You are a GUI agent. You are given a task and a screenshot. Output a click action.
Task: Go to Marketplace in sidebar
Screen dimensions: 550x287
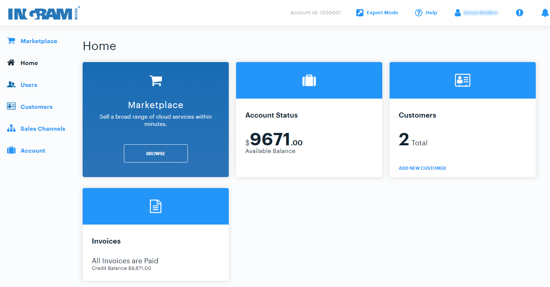point(39,41)
